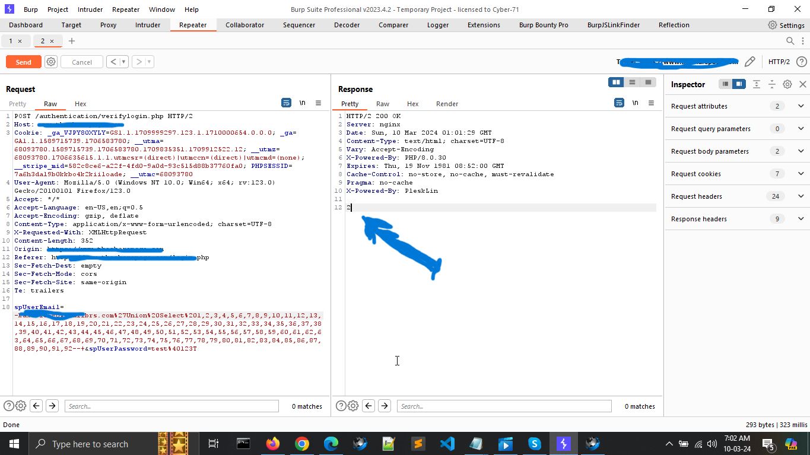
Task: Open history back dropdown arrow
Action: (x=123, y=62)
